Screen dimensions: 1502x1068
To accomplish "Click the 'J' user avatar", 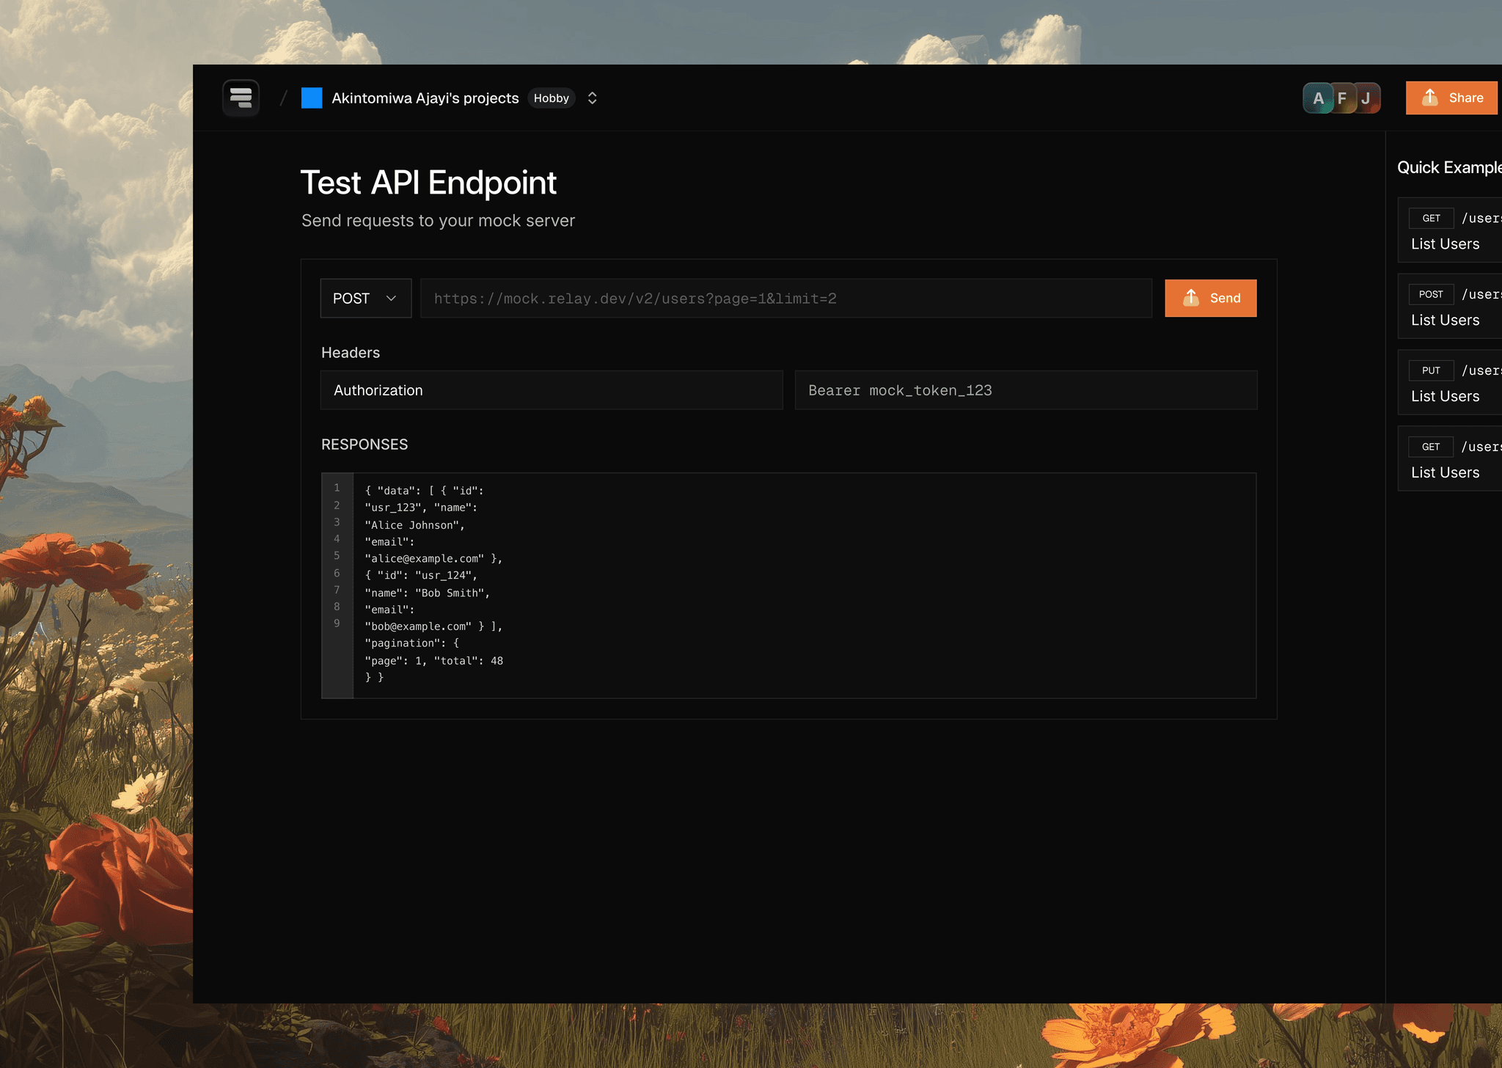I will [x=1366, y=98].
